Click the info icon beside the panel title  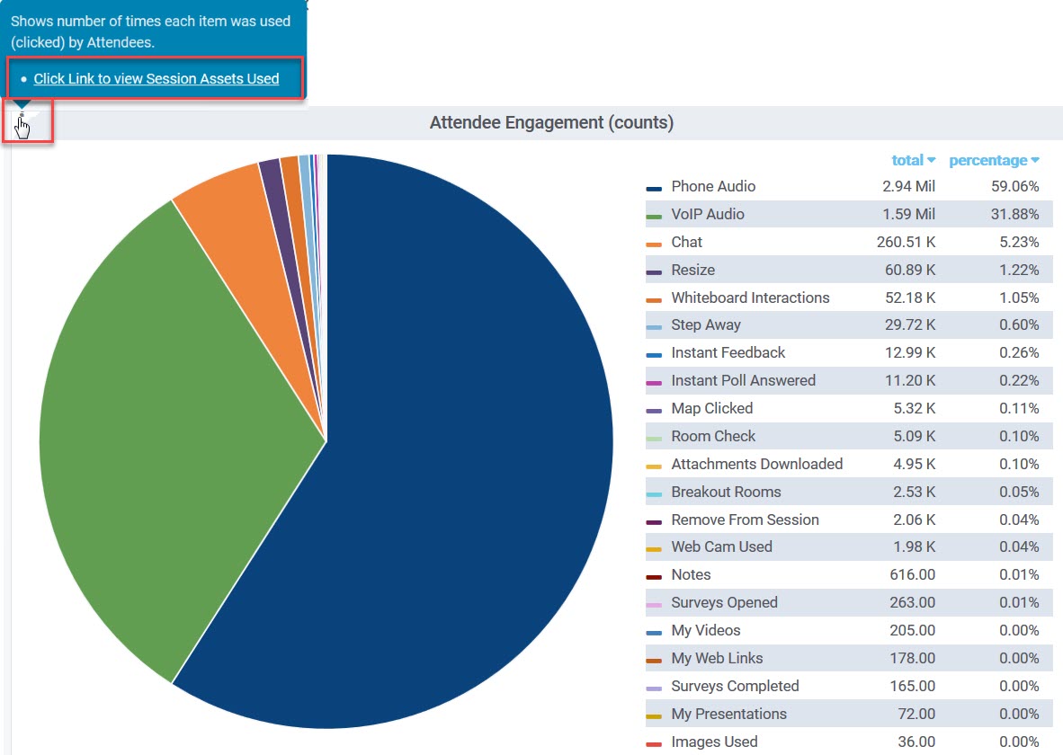pos(22,116)
